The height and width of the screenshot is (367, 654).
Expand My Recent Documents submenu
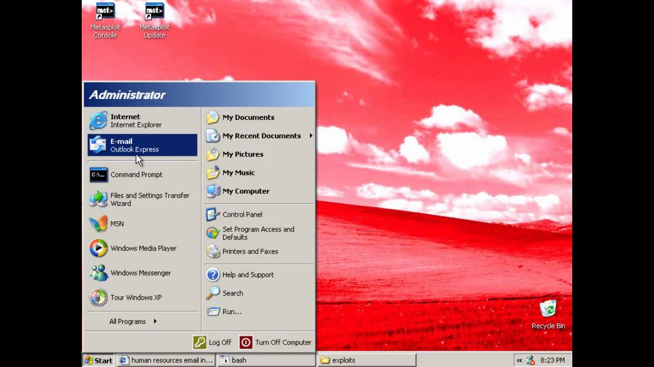click(259, 136)
